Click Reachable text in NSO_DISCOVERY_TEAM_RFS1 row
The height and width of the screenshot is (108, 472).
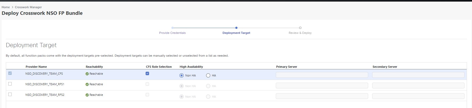(x=96, y=84)
